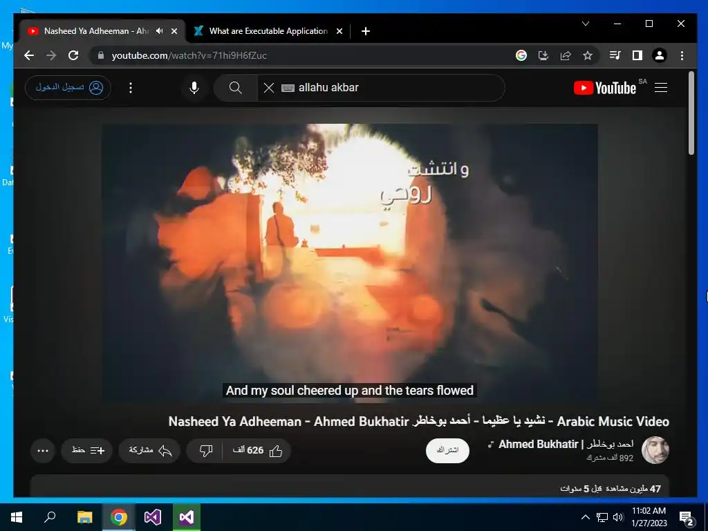This screenshot has width=708, height=531.
Task: Save the video to a playlist
Action: pyautogui.click(x=86, y=450)
